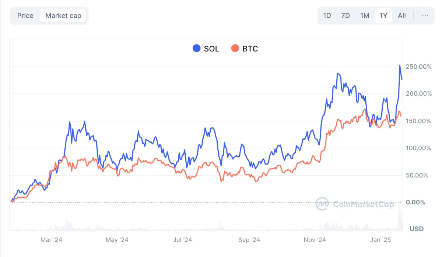This screenshot has height=257, width=442.
Task: Click the blue SOL legend color dot
Action: tap(197, 48)
